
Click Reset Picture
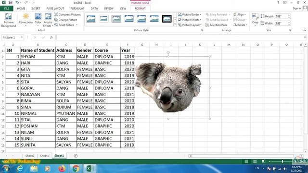[64, 25]
